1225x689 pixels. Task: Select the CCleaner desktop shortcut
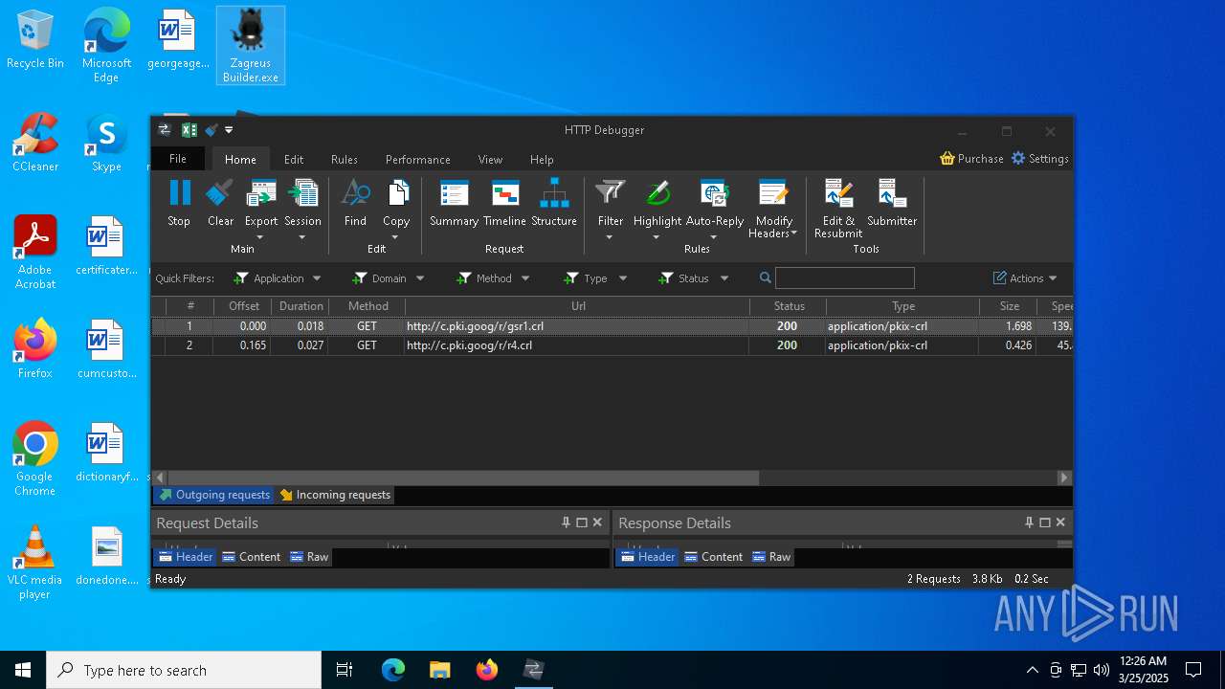[x=35, y=143]
